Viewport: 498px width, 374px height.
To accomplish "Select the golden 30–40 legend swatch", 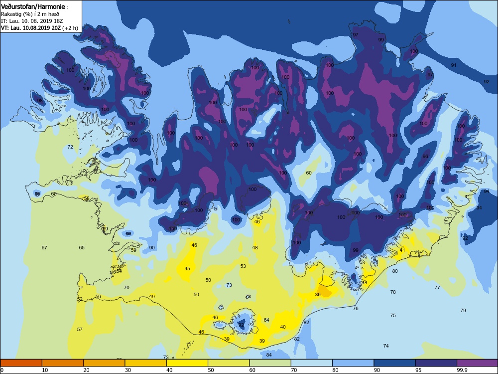I will pyautogui.click(x=146, y=363).
